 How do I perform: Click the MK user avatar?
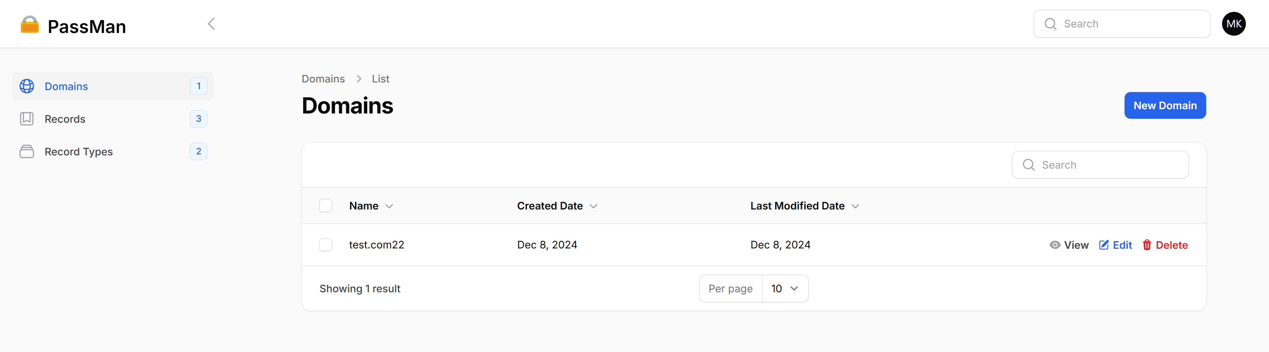(1234, 24)
